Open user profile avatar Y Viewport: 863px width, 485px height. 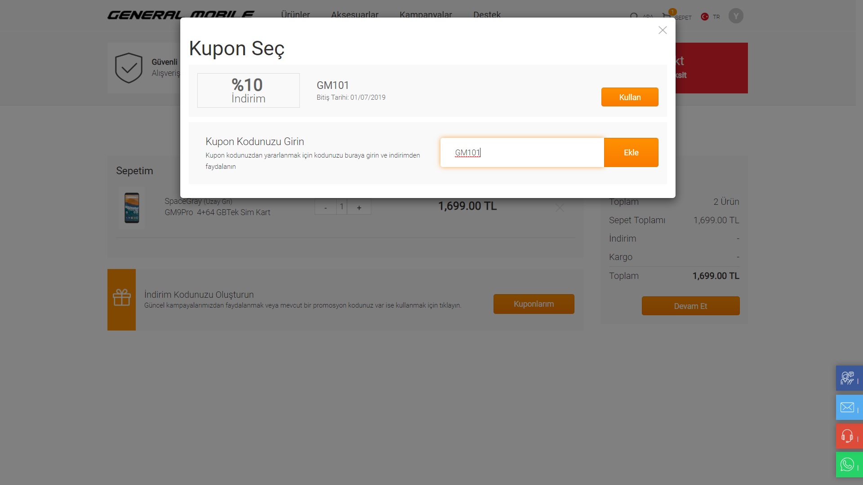point(736,16)
